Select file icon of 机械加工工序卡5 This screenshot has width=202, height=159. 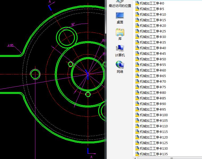137,9
